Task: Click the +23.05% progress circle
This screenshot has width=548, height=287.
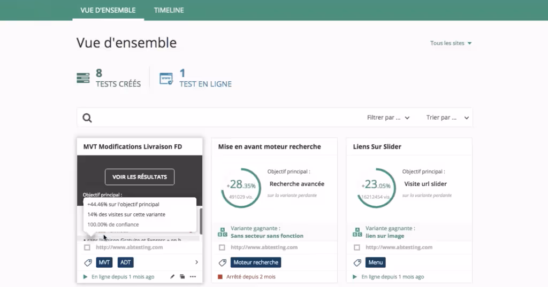Action: coord(376,188)
